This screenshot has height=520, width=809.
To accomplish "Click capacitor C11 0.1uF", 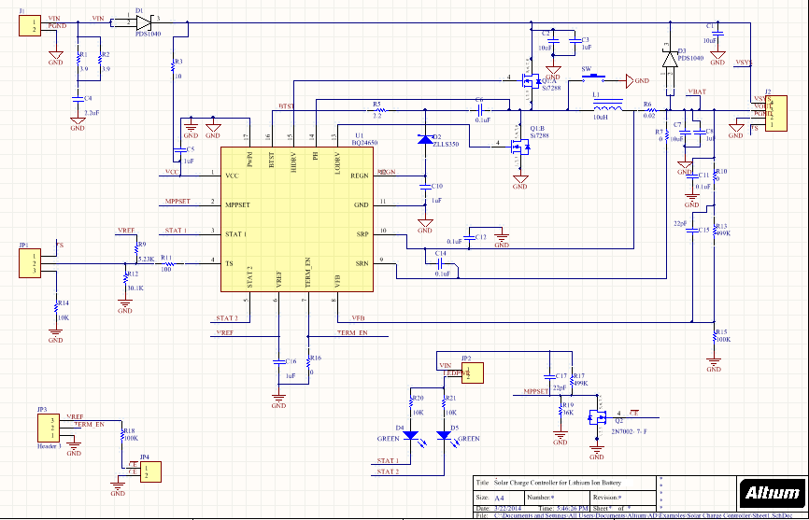I will [x=691, y=176].
